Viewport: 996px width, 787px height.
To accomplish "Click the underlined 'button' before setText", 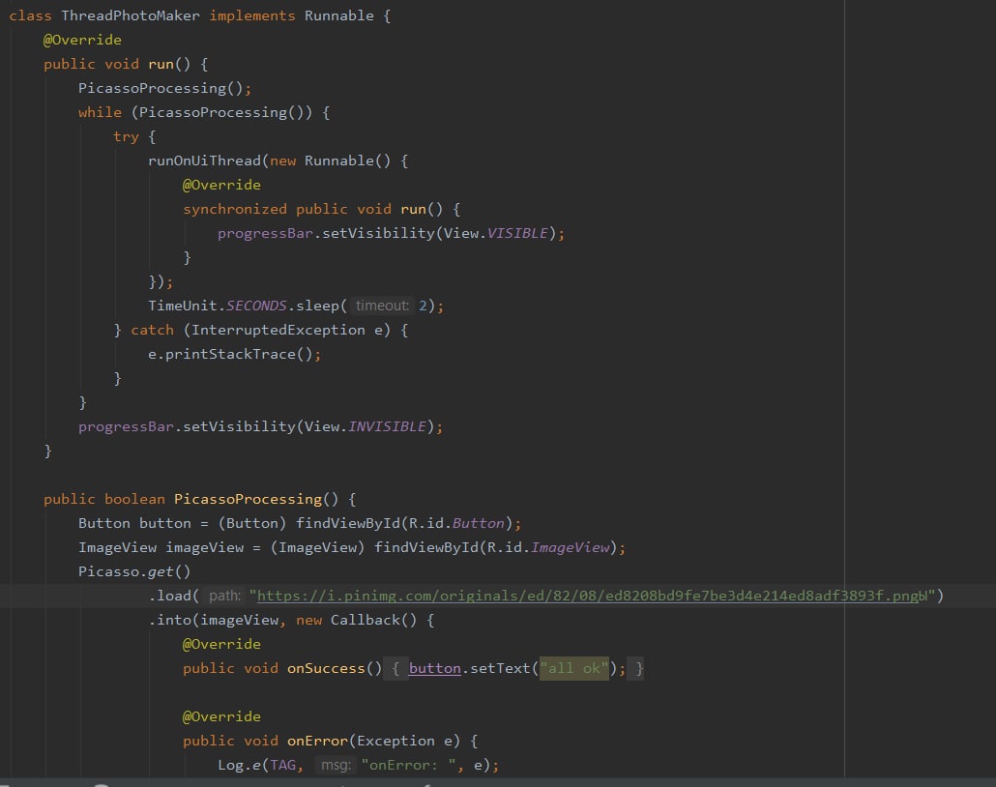I will pyautogui.click(x=434, y=668).
